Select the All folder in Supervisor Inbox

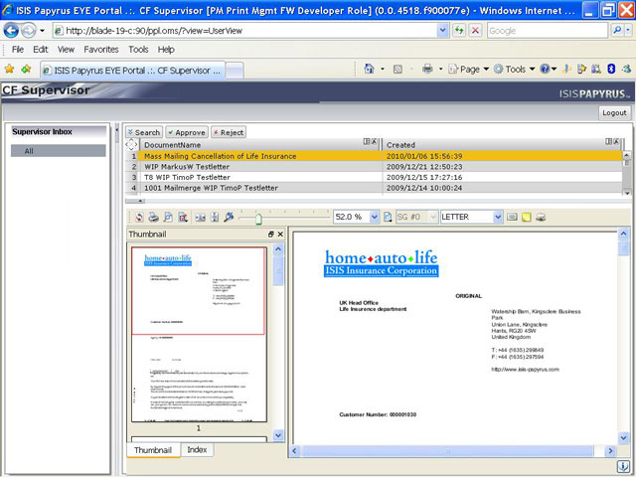29,151
